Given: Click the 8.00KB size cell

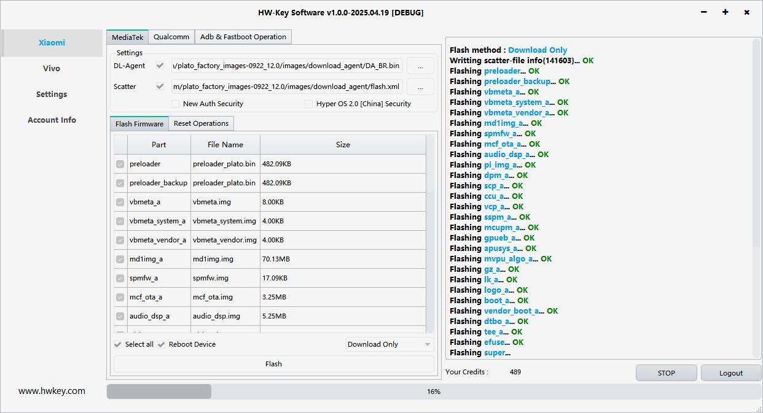Looking at the screenshot, I should 343,202.
